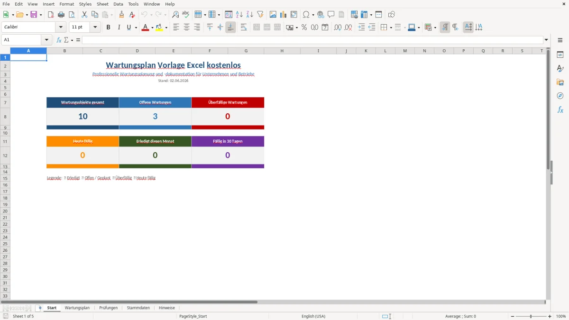Click zoom out minus button
The height and width of the screenshot is (320, 569).
pyautogui.click(x=513, y=316)
